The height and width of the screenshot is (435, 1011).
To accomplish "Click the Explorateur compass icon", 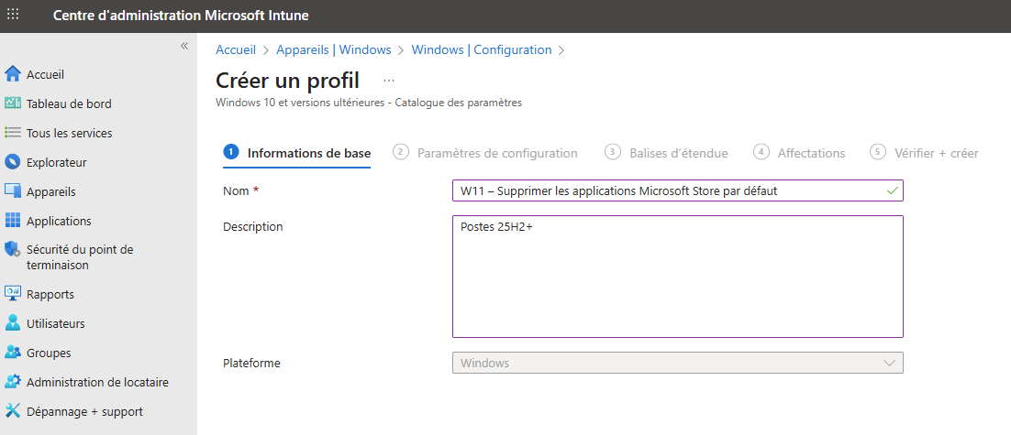I will click(x=13, y=162).
